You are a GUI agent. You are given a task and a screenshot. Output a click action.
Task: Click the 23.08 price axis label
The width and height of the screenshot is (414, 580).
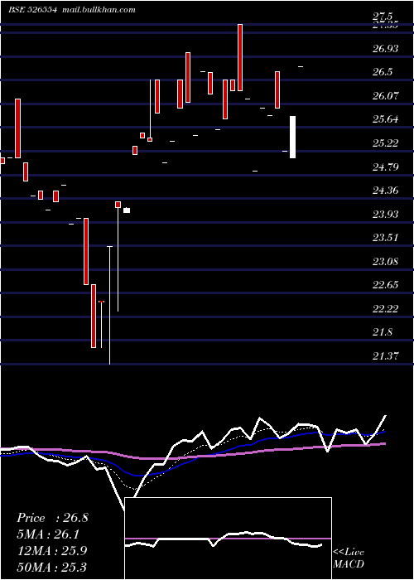(386, 262)
